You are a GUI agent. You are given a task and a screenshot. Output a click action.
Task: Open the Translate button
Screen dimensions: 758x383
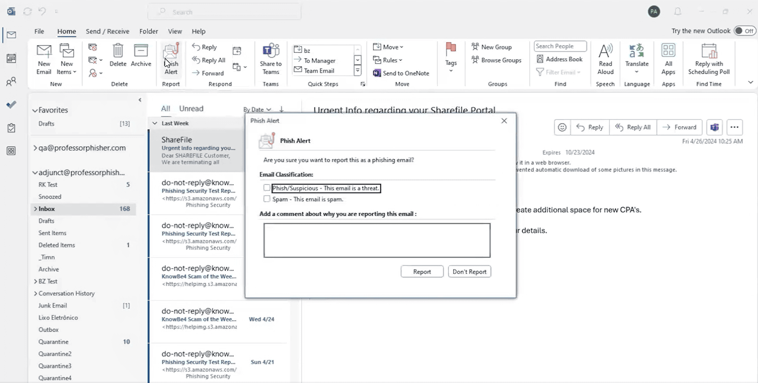point(637,59)
